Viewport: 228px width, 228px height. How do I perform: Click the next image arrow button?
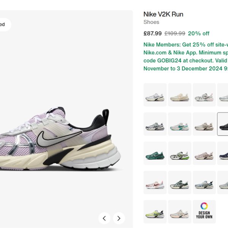point(119,218)
